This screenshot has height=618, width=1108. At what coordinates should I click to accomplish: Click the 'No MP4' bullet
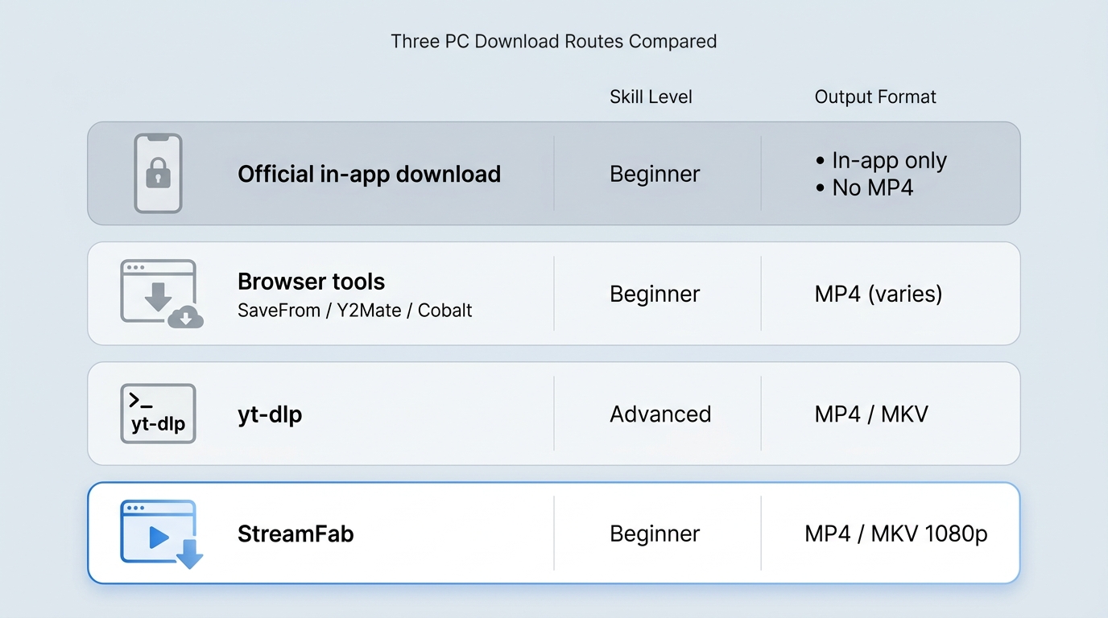(x=864, y=188)
